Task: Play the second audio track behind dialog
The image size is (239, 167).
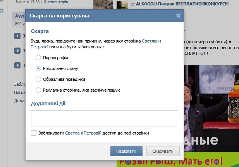Action: click(x=17, y=51)
